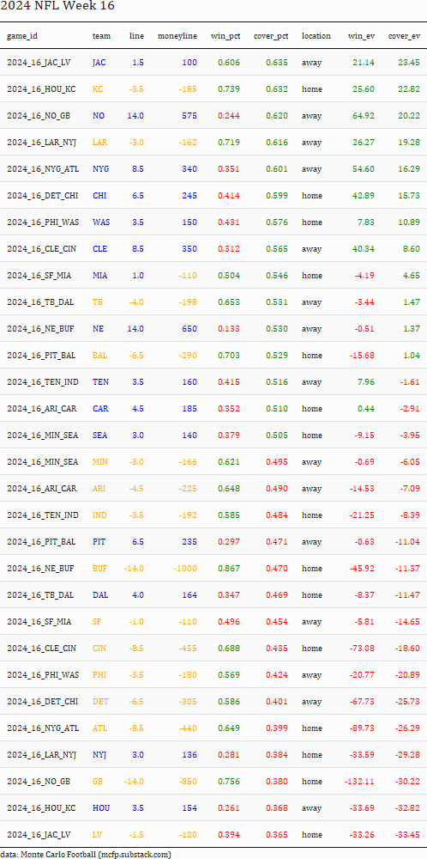Click cover_pct 0.635 in JAC row
This screenshot has width=427, height=859.
click(x=277, y=63)
